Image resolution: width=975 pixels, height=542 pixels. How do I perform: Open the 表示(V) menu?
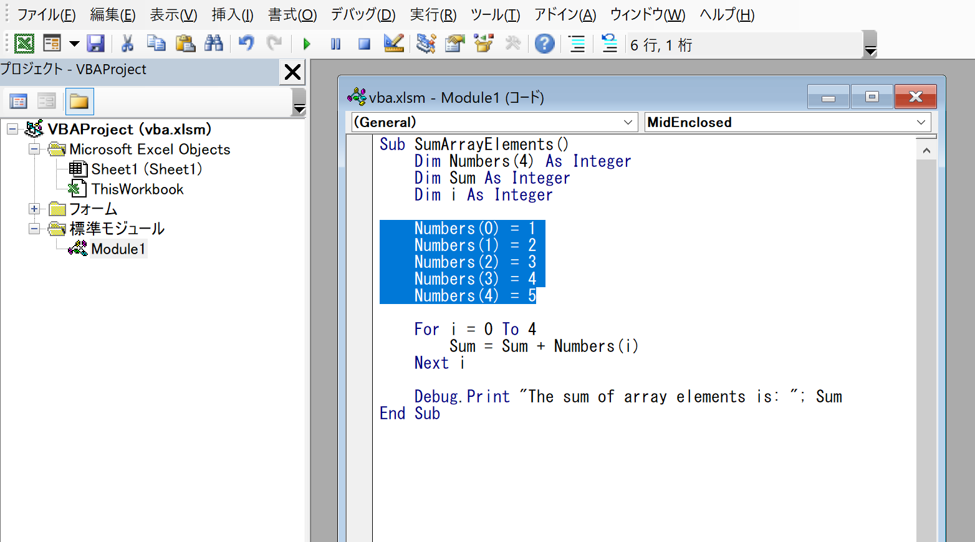click(x=174, y=14)
